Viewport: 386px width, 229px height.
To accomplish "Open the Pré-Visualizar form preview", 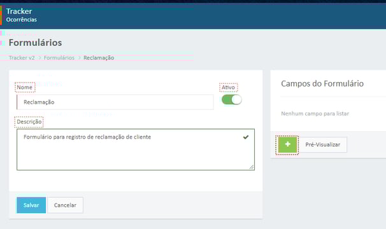I will click(x=323, y=144).
